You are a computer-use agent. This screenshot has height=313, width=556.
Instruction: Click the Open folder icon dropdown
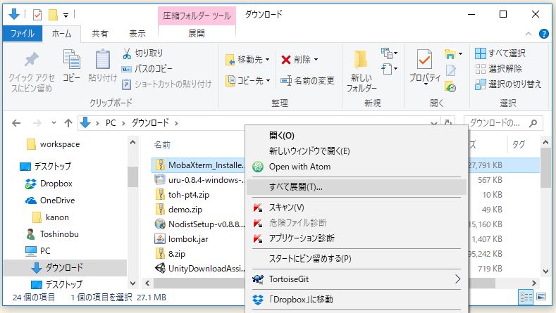pos(453,54)
